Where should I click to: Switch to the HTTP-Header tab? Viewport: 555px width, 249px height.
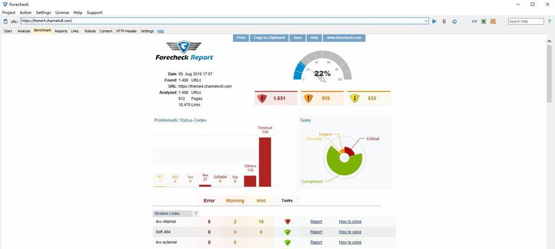(126, 31)
